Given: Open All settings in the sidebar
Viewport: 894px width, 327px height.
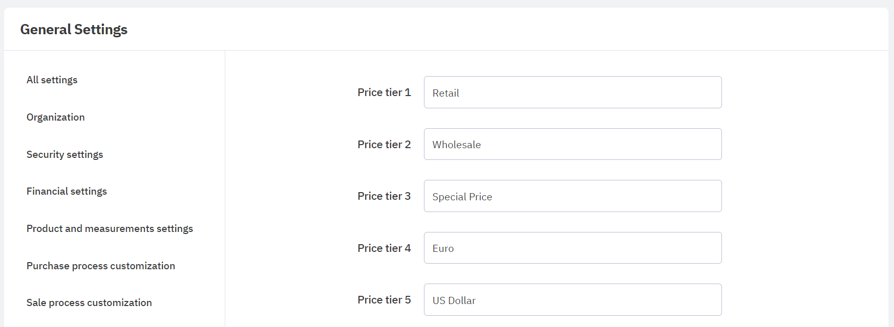Looking at the screenshot, I should coord(52,80).
